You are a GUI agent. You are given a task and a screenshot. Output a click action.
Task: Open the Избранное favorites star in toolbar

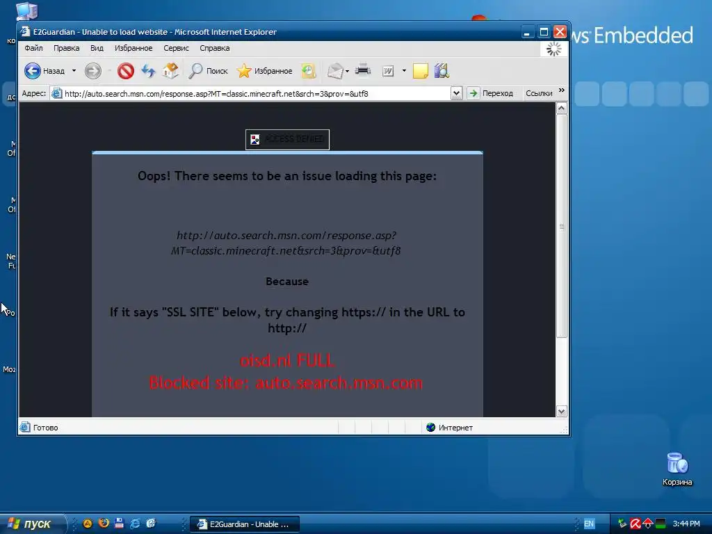click(264, 71)
